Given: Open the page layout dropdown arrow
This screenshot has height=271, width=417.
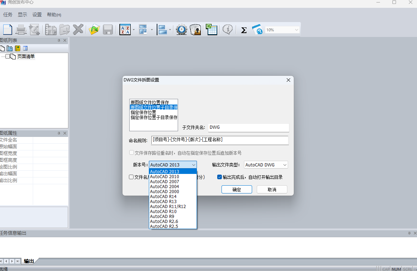Looking at the screenshot, I should point(152,30).
